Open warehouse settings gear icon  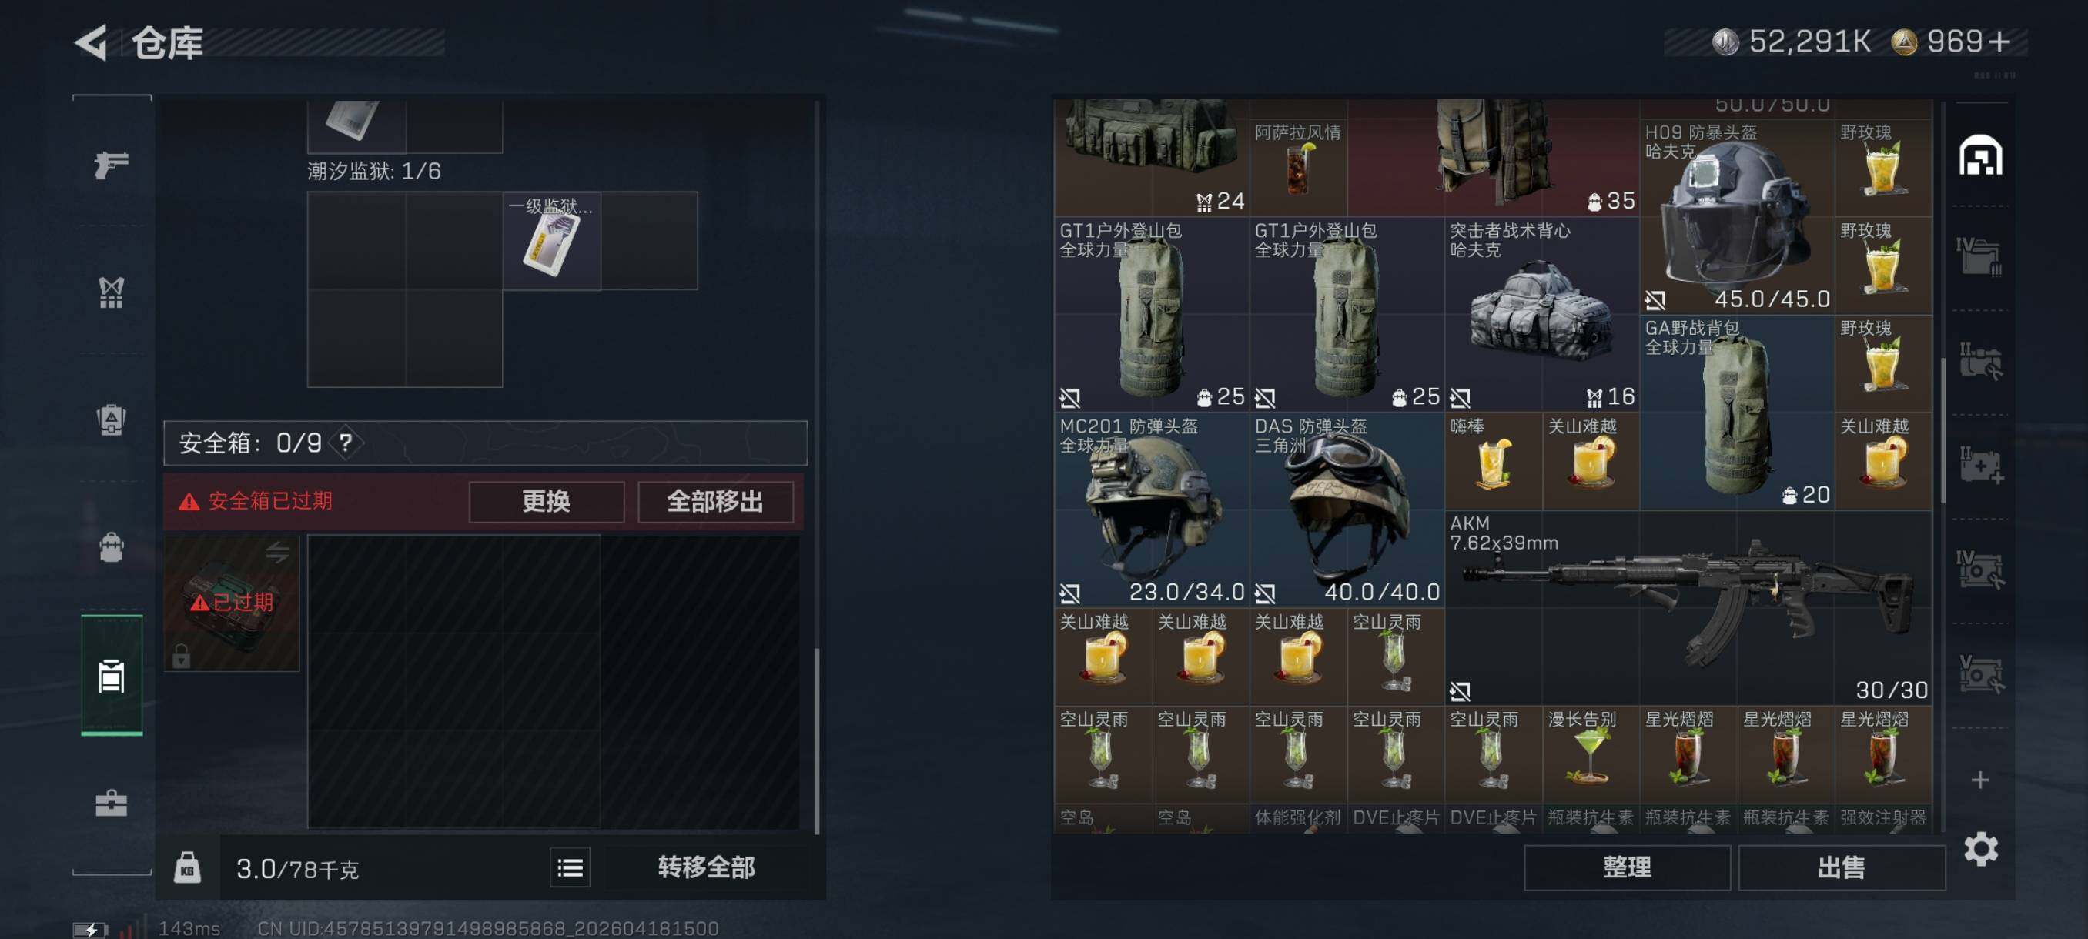pos(1980,849)
